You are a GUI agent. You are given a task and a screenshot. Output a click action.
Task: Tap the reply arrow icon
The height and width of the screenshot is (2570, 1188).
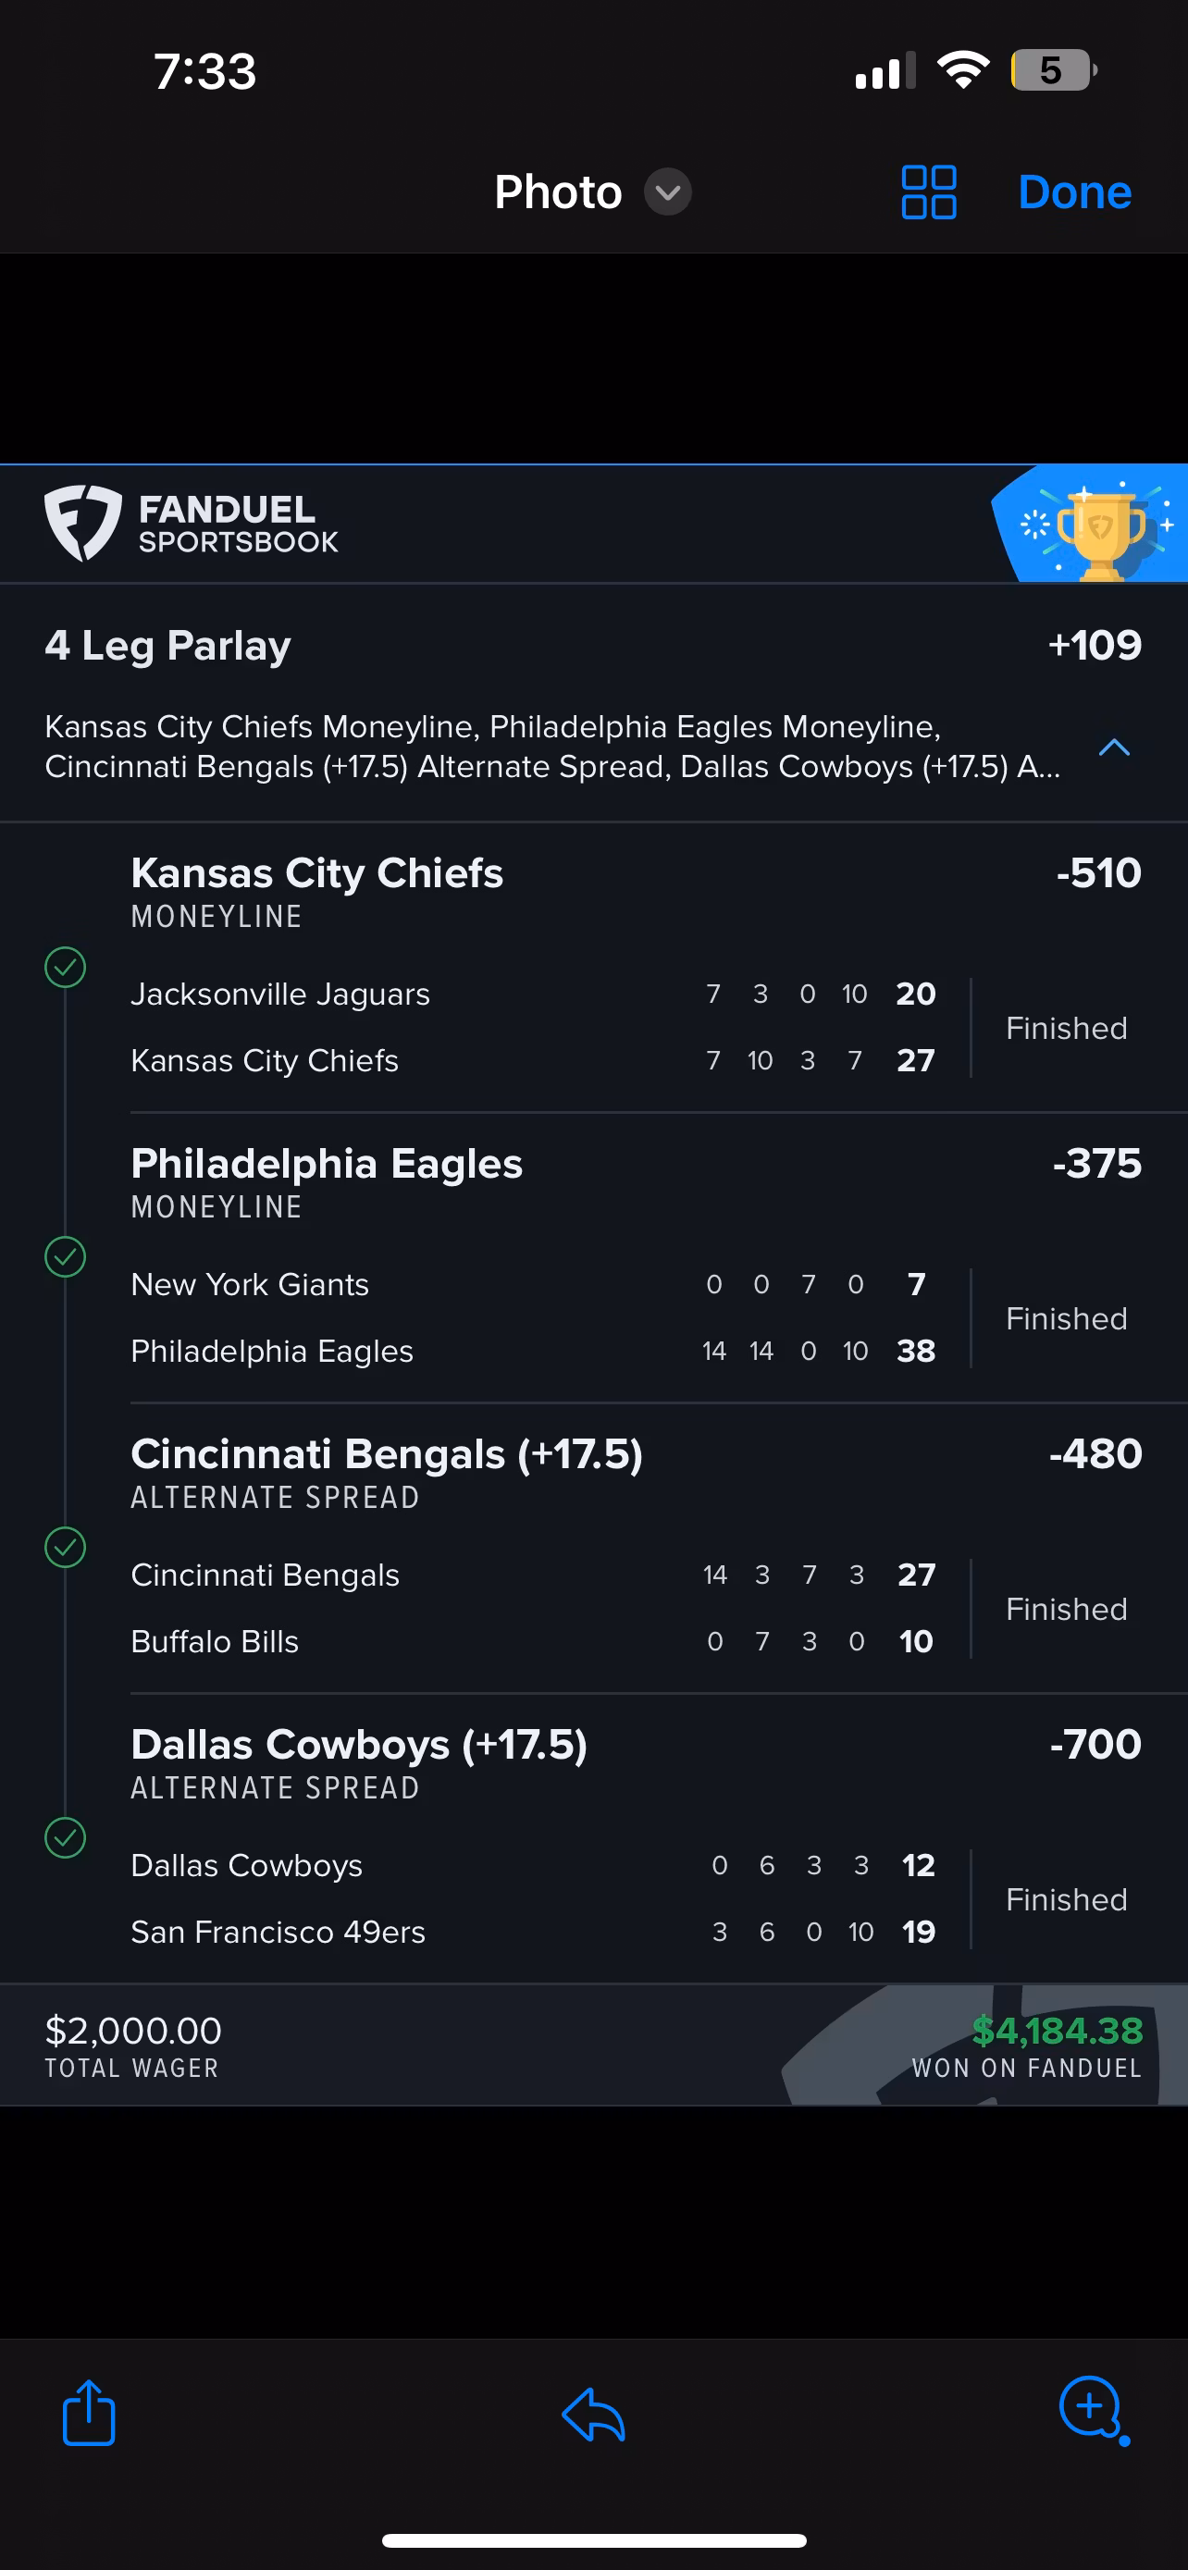[593, 2416]
